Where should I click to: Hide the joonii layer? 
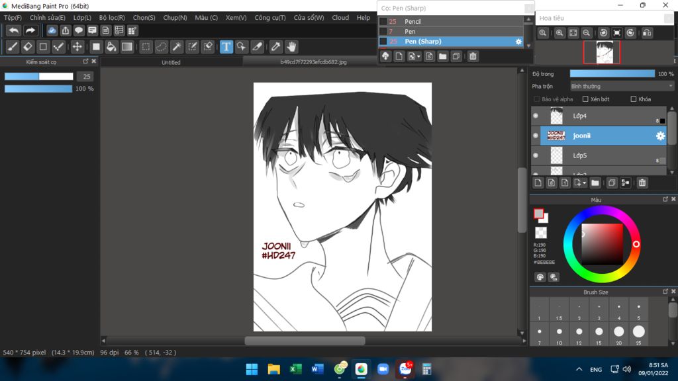pos(536,136)
